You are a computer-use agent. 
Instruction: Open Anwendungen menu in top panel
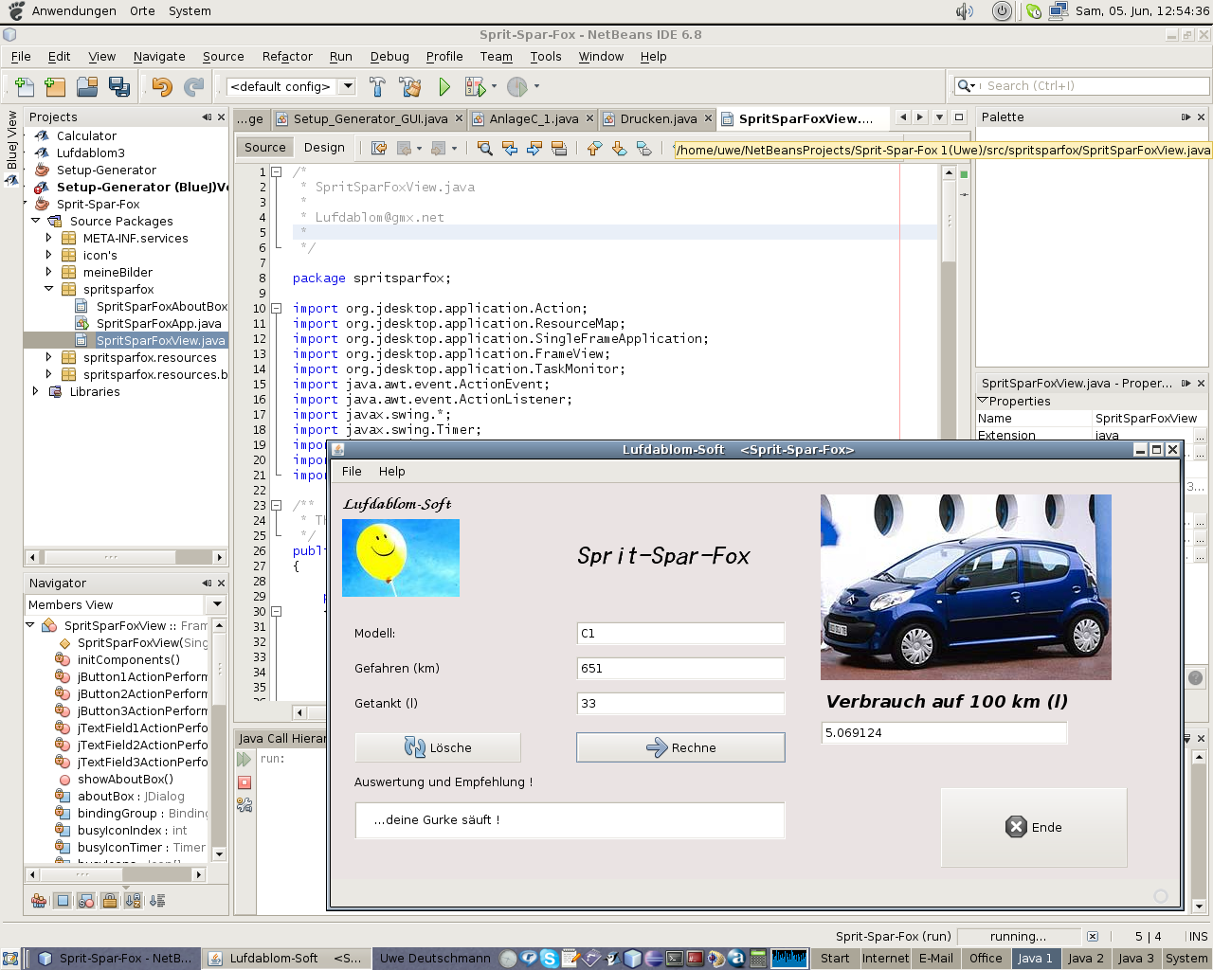pyautogui.click(x=74, y=10)
